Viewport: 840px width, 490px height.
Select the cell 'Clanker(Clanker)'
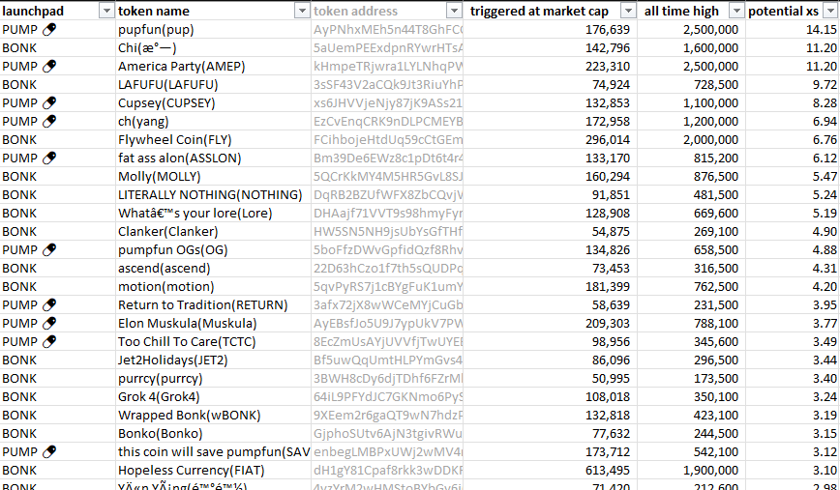click(213, 232)
